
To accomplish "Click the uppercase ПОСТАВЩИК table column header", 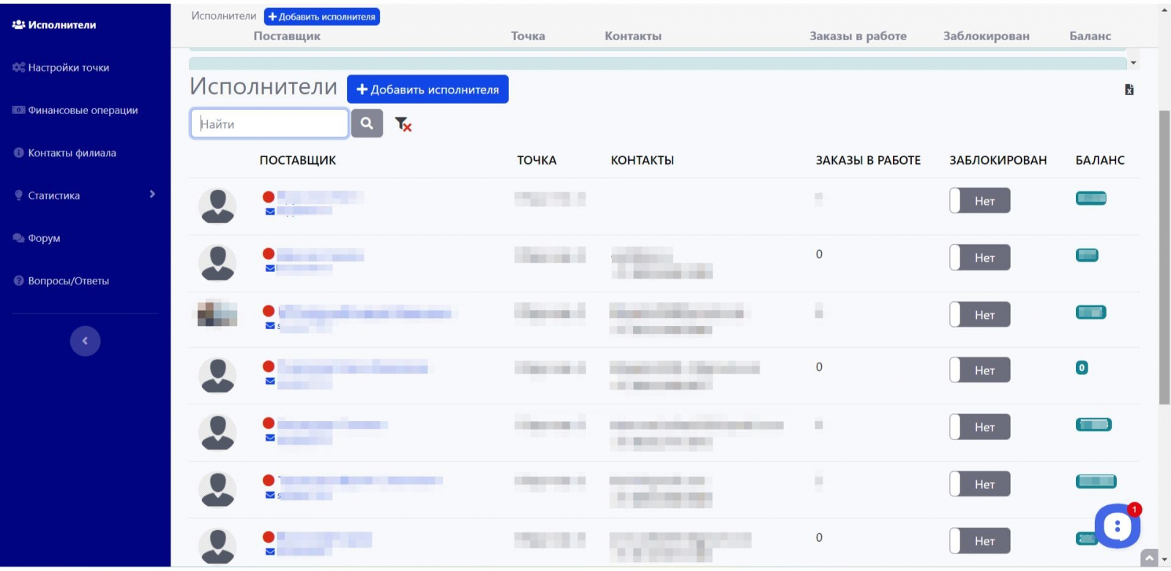I will click(x=298, y=160).
